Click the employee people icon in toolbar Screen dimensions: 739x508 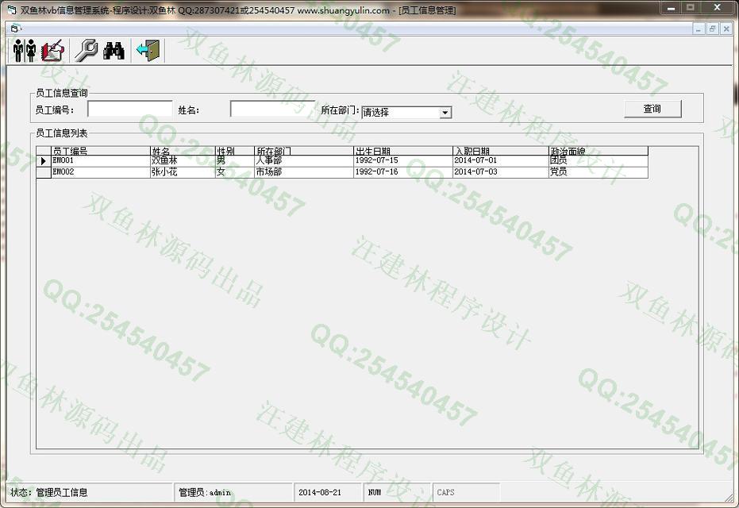(x=24, y=51)
